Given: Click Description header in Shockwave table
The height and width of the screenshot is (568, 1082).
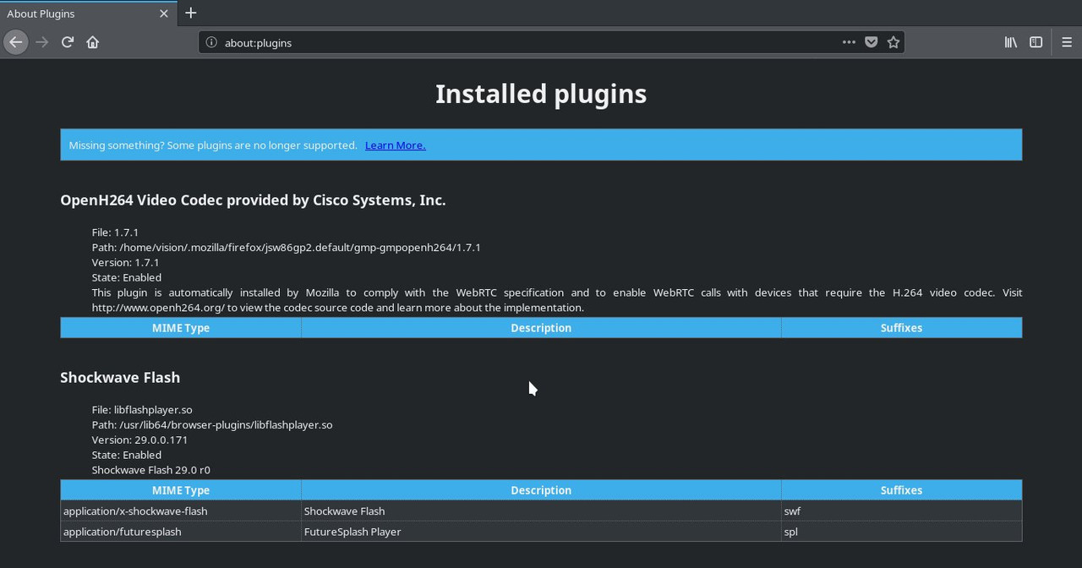Looking at the screenshot, I should pyautogui.click(x=541, y=490).
